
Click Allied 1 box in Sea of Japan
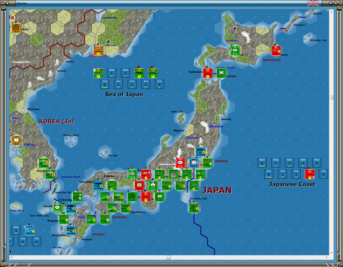pos(112,73)
